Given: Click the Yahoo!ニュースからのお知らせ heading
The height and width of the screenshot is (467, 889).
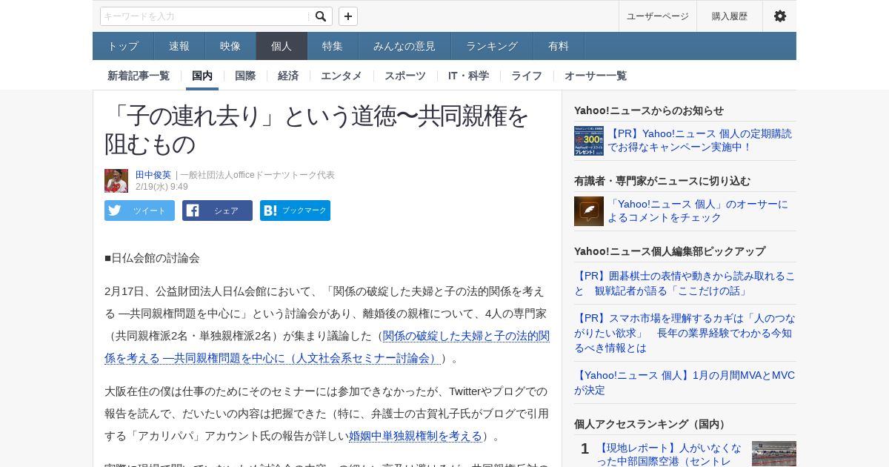Looking at the screenshot, I should 649,110.
